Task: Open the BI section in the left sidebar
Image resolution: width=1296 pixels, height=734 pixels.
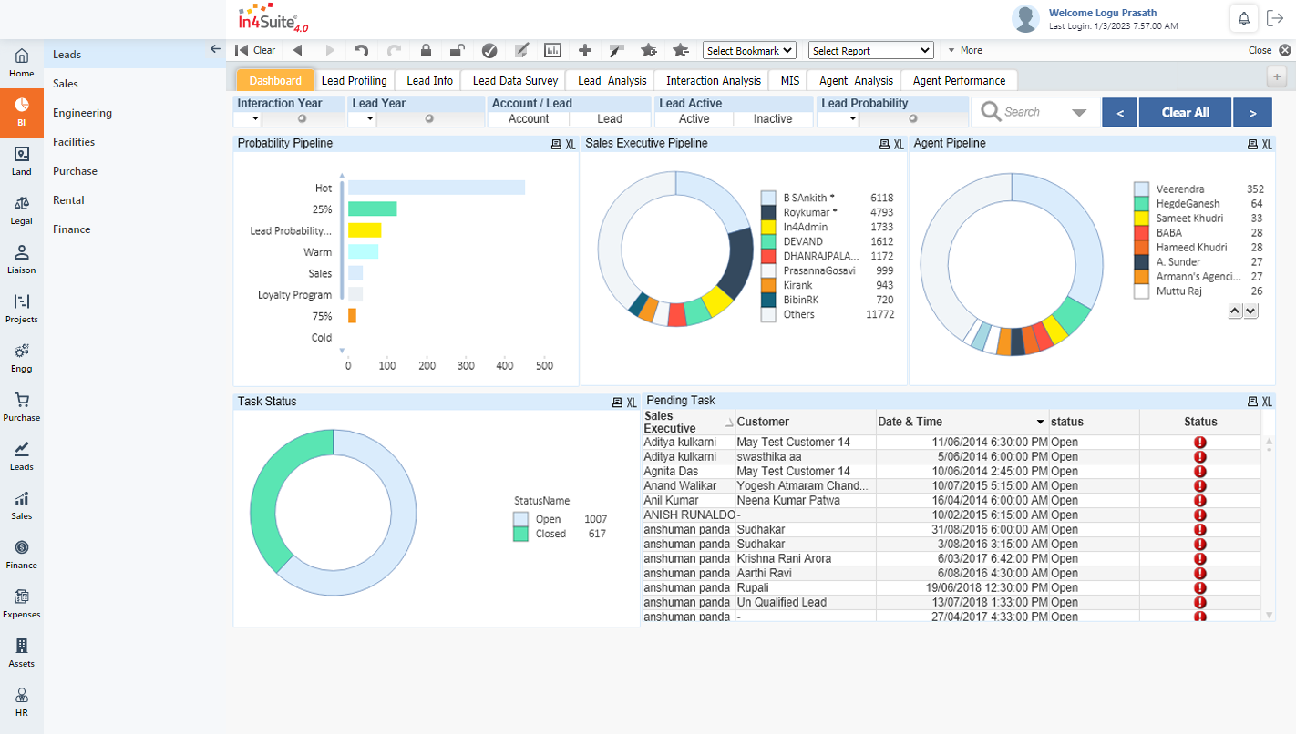Action: [21, 113]
